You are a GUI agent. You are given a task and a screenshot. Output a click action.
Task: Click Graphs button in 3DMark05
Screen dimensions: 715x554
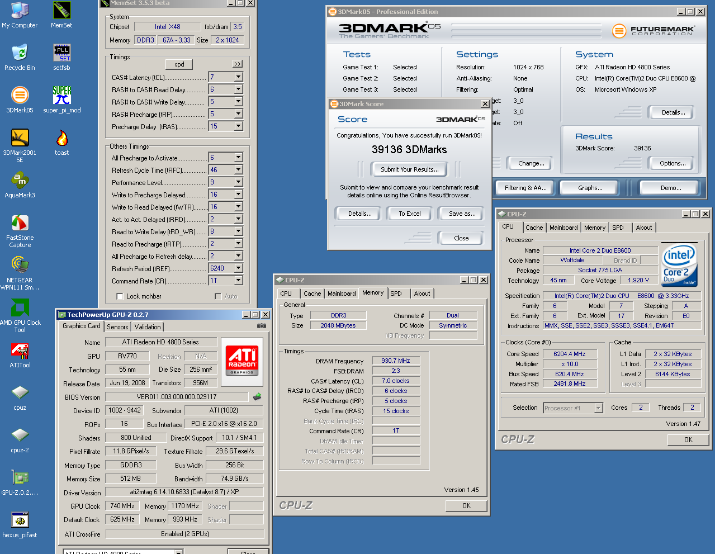pyautogui.click(x=590, y=188)
